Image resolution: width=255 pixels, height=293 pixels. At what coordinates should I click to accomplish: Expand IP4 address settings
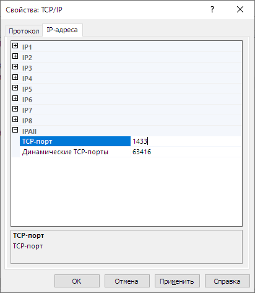coord(15,77)
